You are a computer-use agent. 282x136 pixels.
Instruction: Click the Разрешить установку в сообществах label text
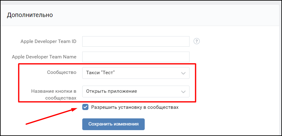135,107
